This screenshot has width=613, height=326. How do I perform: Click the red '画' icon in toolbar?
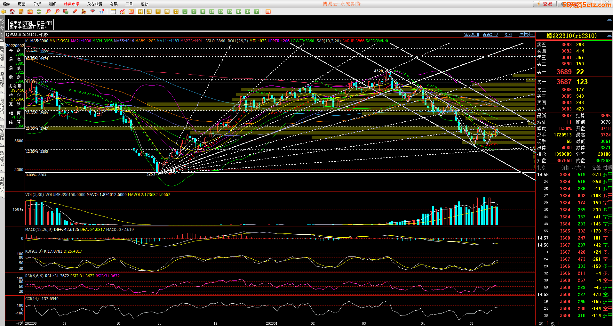(x=268, y=12)
